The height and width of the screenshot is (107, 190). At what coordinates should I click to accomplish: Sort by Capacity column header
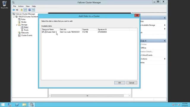[x=89, y=29]
